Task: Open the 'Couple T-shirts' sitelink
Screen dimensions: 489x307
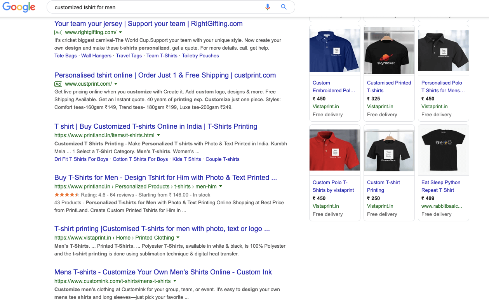Action: pyautogui.click(x=223, y=159)
